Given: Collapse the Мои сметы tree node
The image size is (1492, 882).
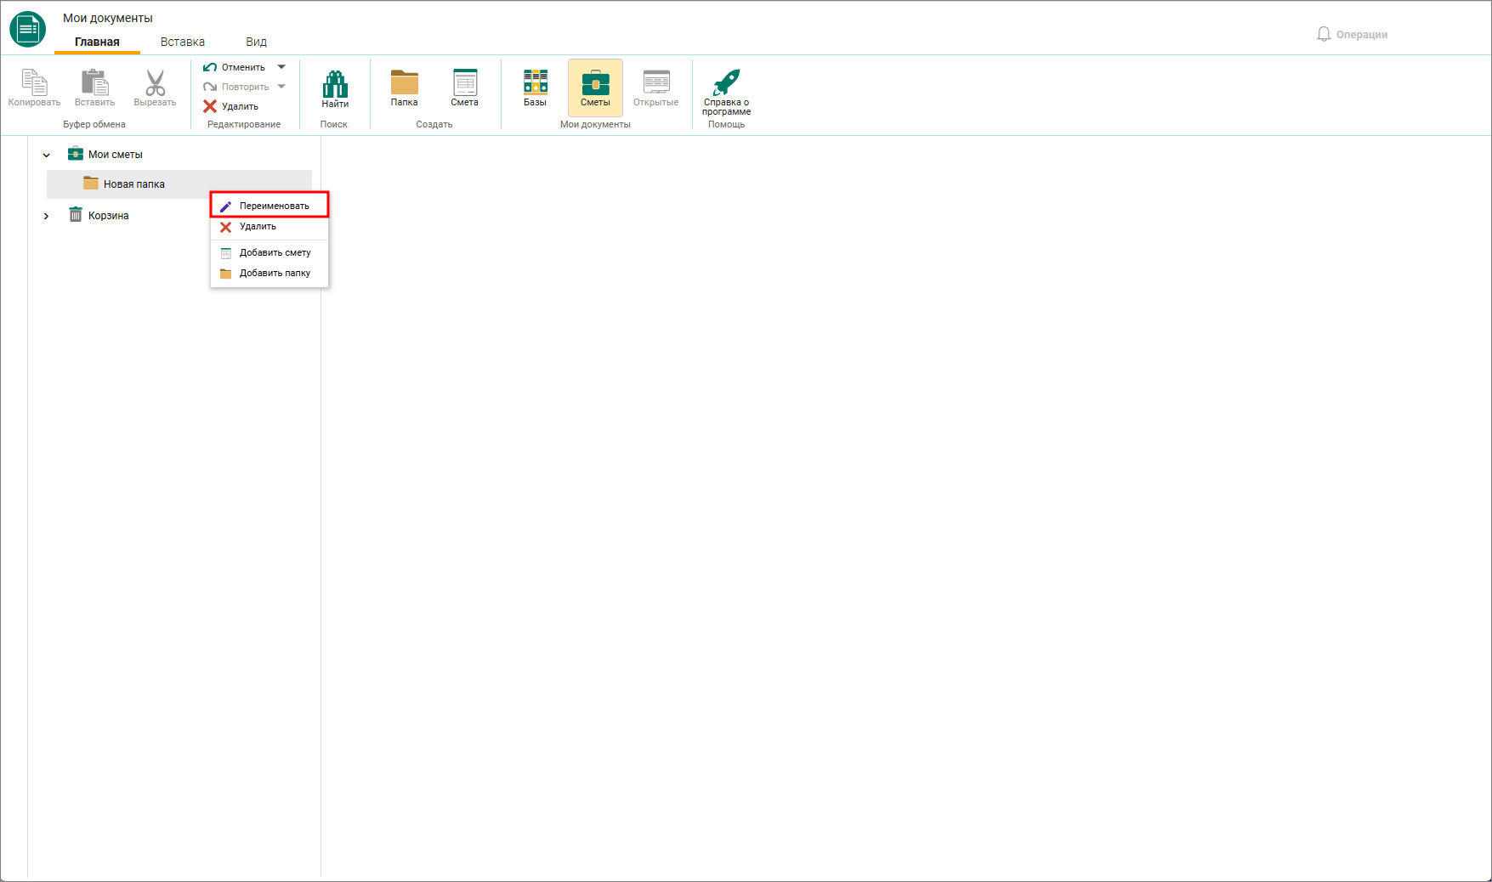Looking at the screenshot, I should [47, 155].
